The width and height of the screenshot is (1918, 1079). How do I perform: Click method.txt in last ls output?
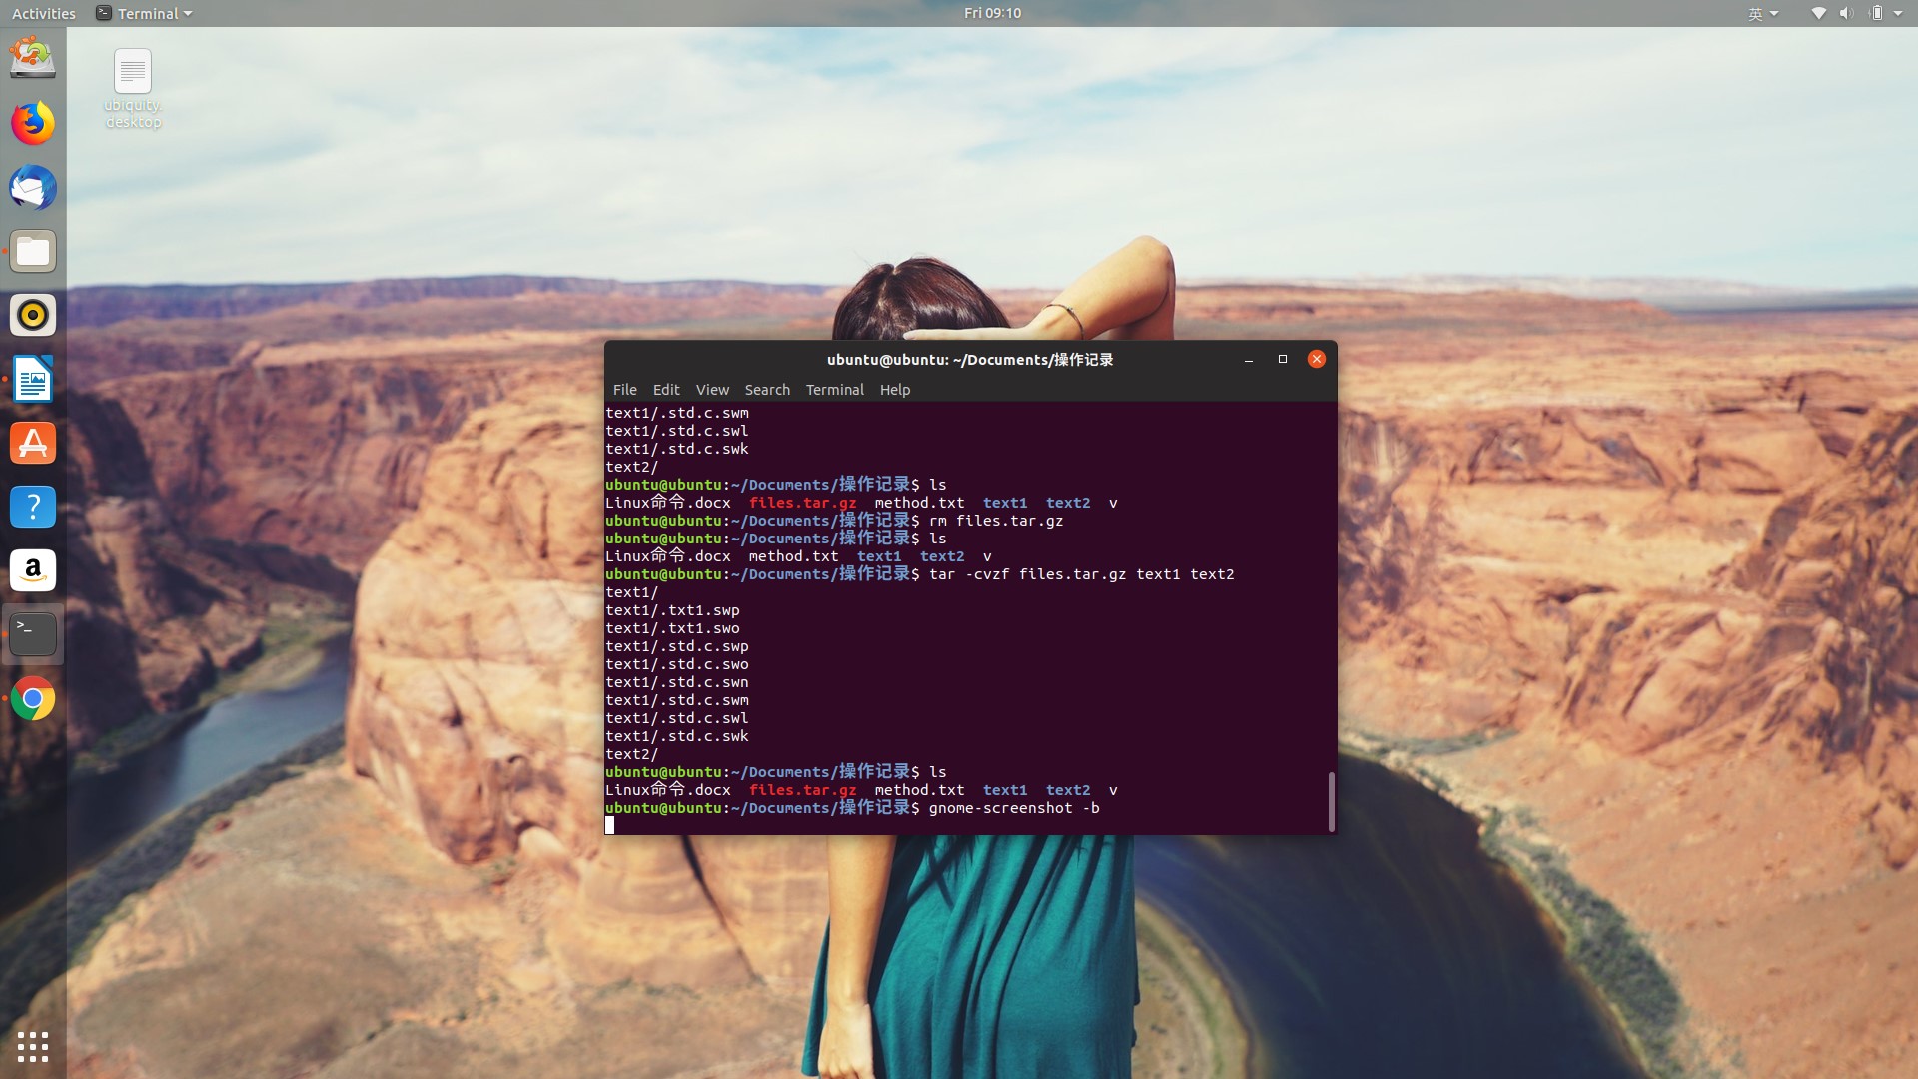919,790
